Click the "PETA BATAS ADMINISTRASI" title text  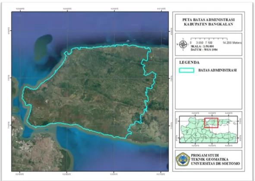[x=208, y=20]
